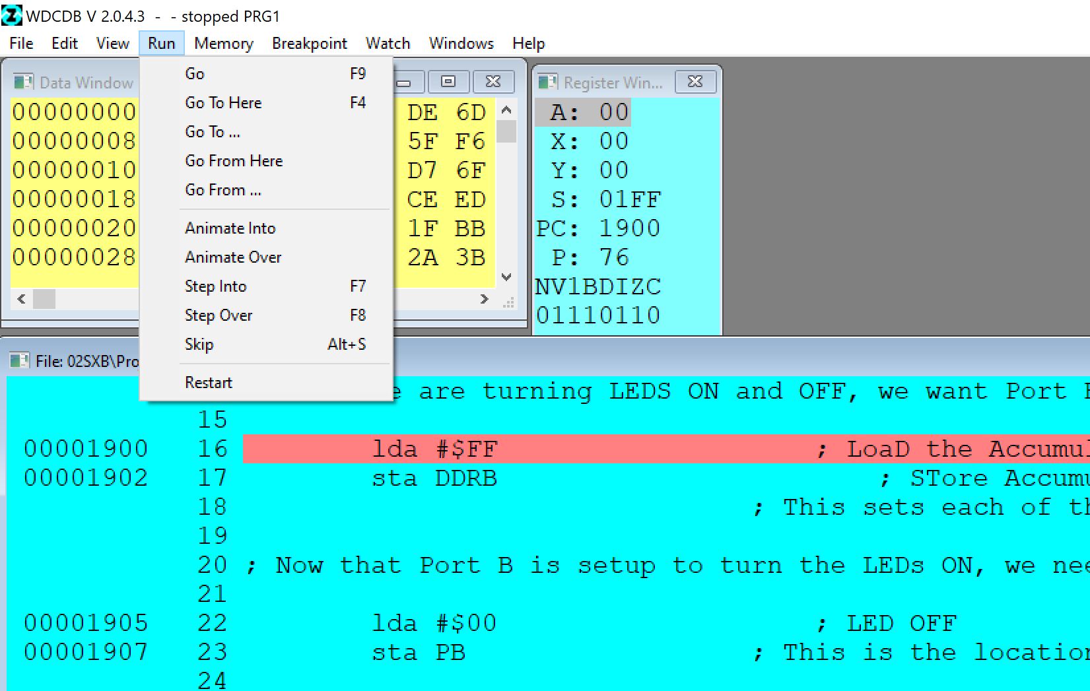
Task: Click Data Window horizontal scroll right arrow
Action: [485, 299]
